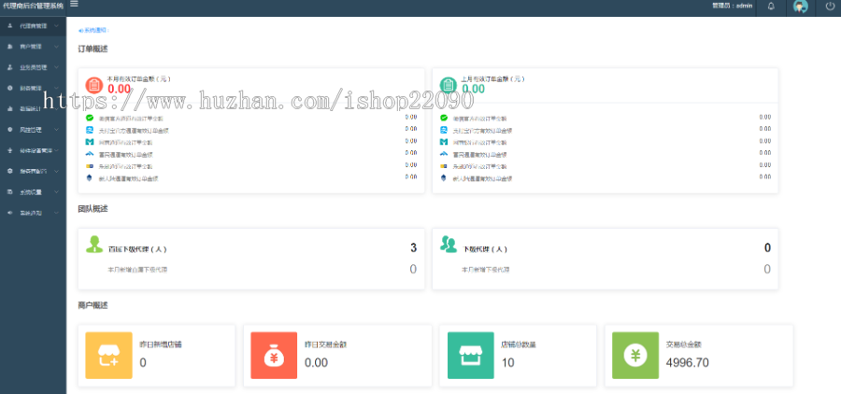
Task: Click the 直属下级代理 count of 3
Action: [414, 247]
